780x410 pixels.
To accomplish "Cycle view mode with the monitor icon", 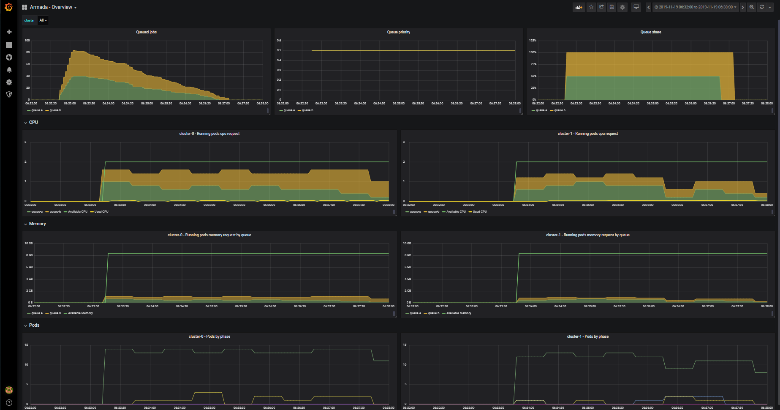I will [x=636, y=7].
